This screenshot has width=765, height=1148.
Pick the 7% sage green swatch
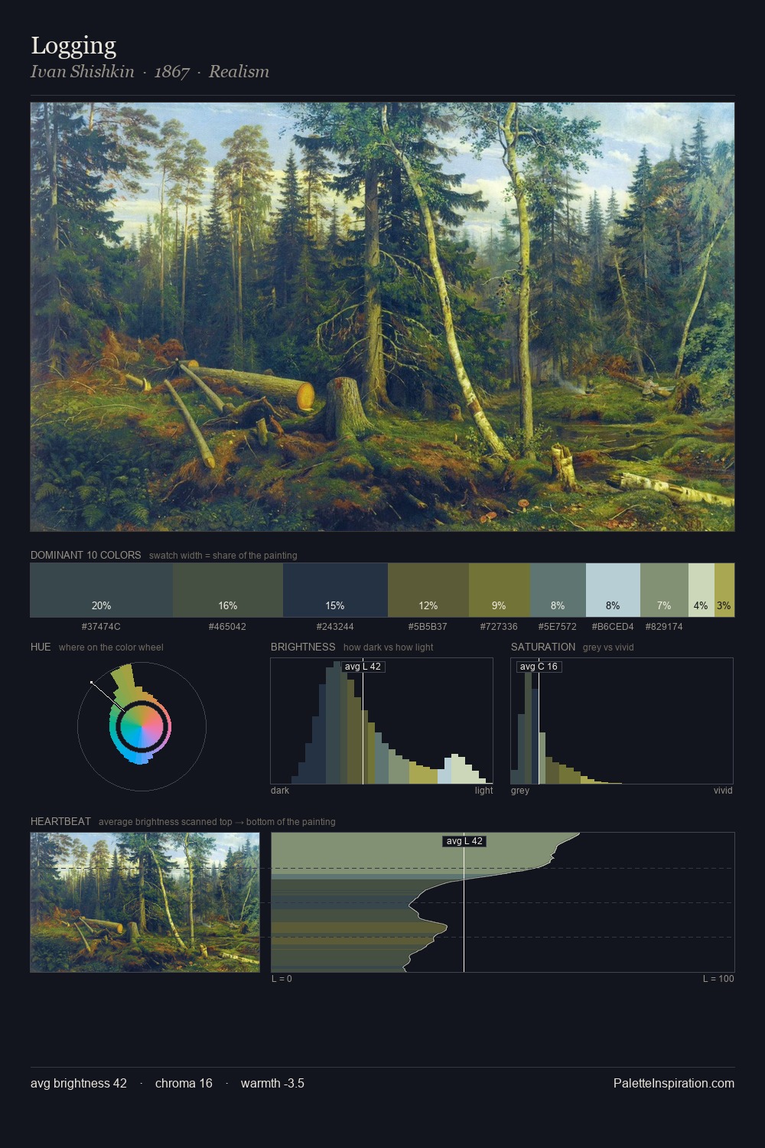click(x=664, y=590)
